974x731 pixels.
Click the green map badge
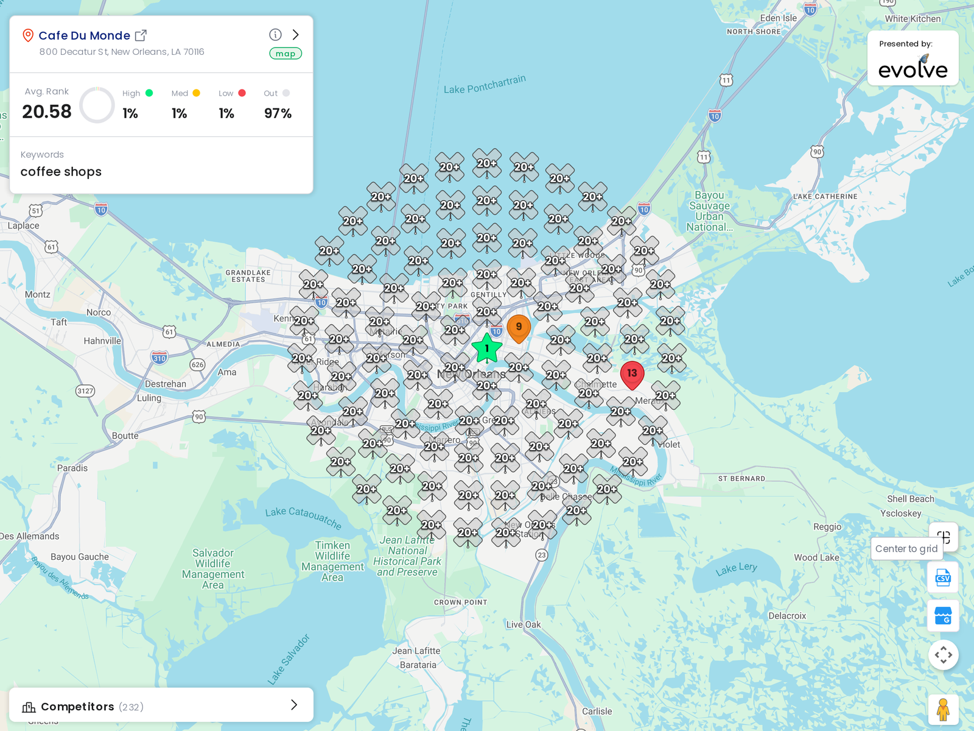[x=286, y=54]
